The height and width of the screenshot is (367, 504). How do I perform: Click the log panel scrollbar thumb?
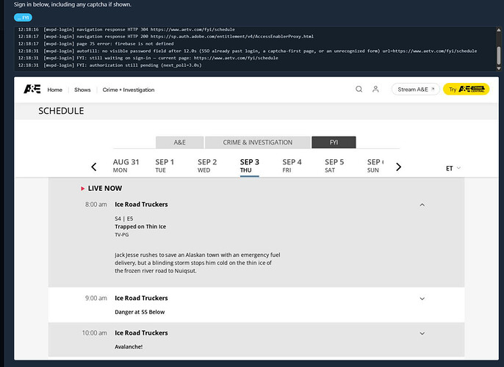click(499, 55)
